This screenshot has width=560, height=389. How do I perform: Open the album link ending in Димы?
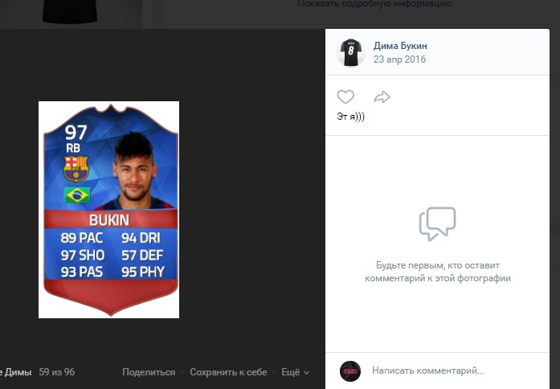pos(16,372)
